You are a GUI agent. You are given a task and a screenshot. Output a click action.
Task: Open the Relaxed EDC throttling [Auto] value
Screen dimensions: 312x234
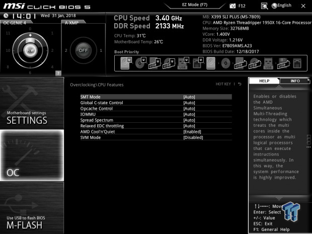pyautogui.click(x=189, y=126)
